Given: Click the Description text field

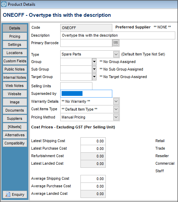Looking at the screenshot, I should pos(118,35).
